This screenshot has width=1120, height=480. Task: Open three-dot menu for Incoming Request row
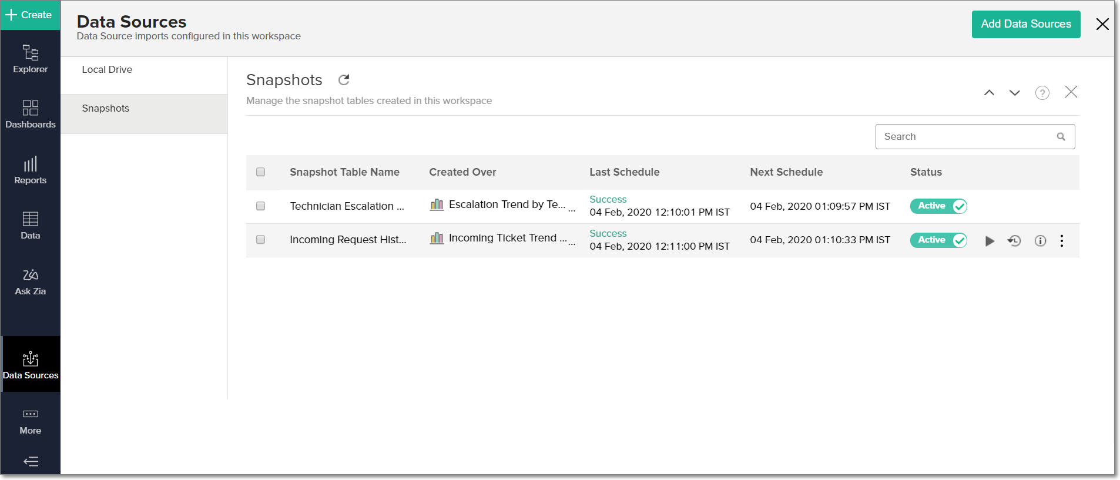[1062, 241]
